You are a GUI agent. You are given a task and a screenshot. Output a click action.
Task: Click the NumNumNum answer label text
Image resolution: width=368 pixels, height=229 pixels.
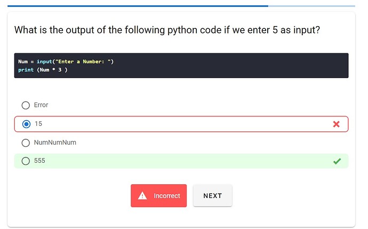[51, 143]
